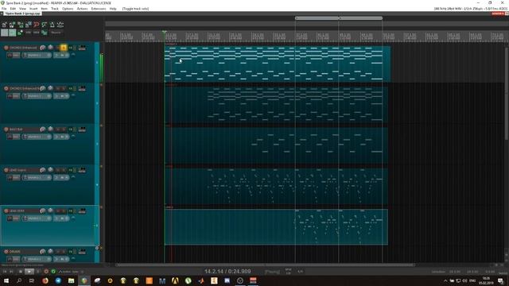Arm recording on LEAD Inspire track

(x=6, y=170)
